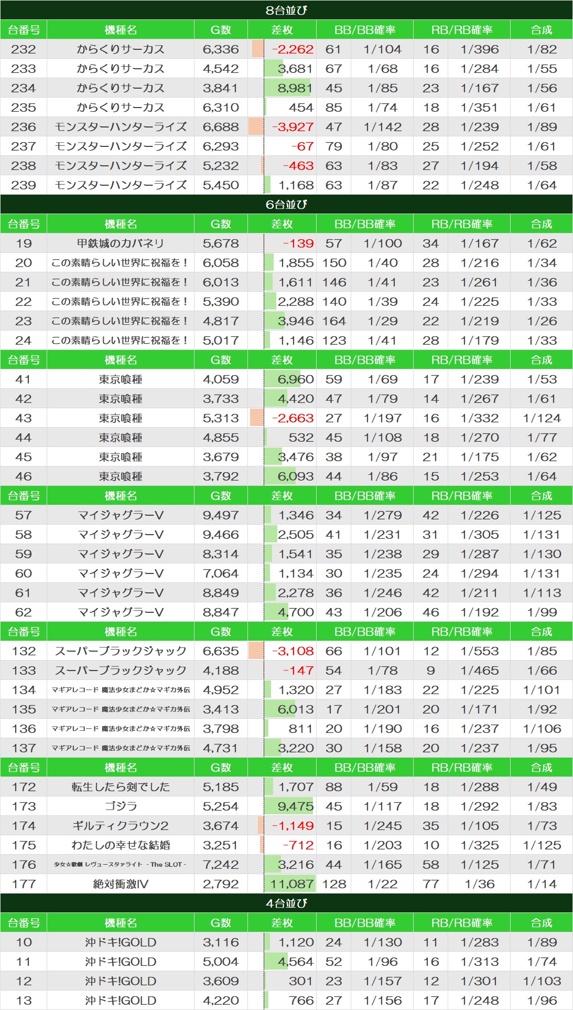Viewport: 573px width, 1010px height.
Task: Click game count 7,064 for machine 60
Action: 221,573
